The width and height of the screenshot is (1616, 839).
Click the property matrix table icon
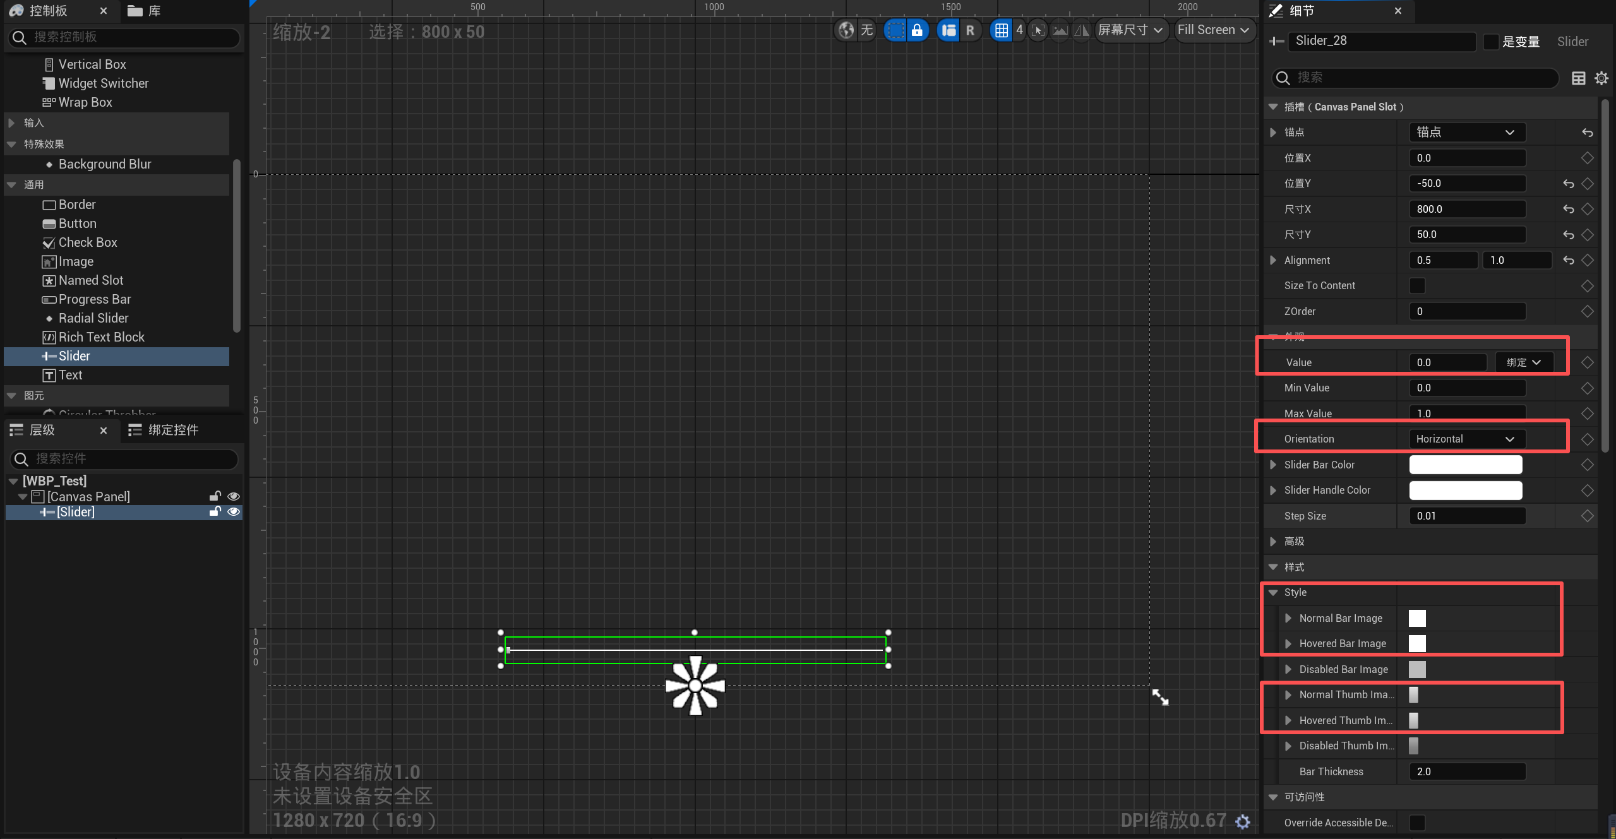1578,78
